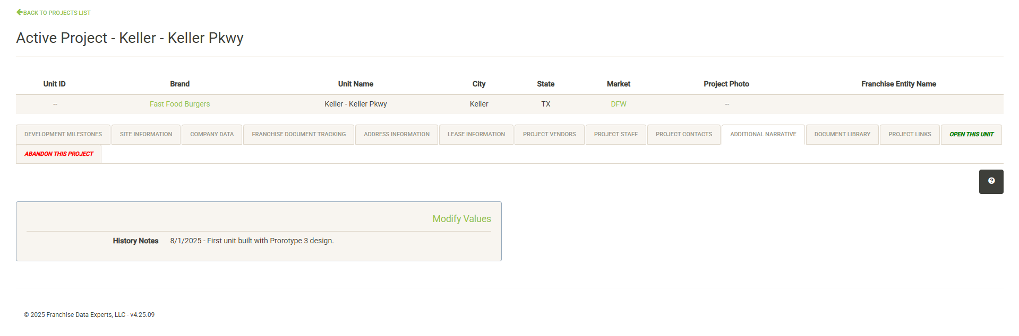Click the Additional Narrative tab
1019x336 pixels.
[763, 135]
